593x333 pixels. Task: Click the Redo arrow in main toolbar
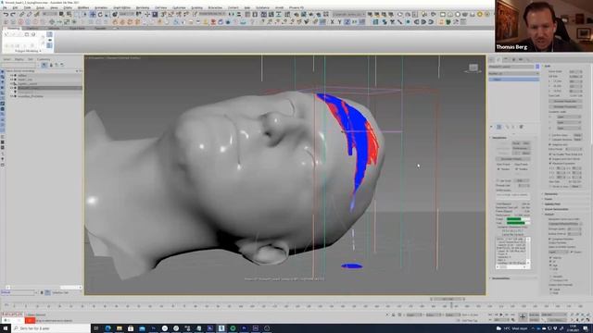point(13,15)
